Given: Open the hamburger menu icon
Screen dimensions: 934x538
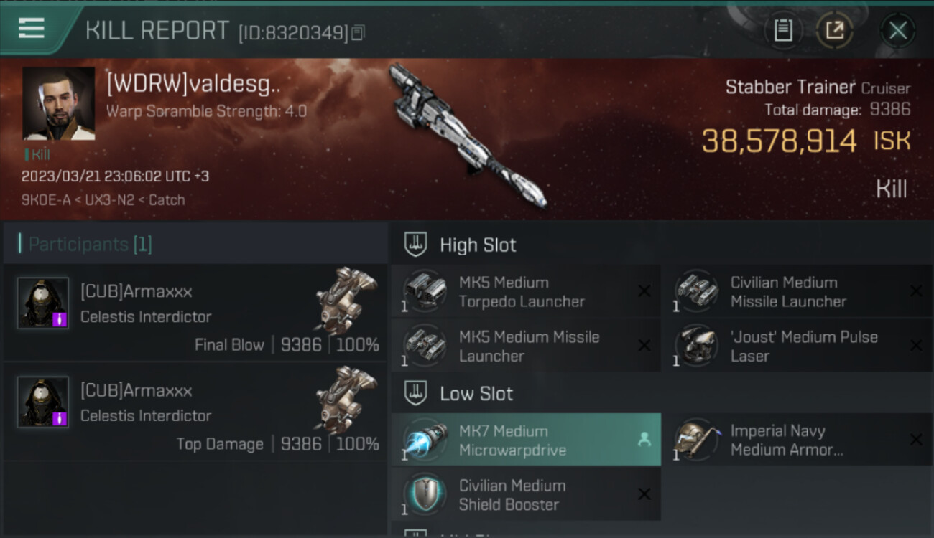Looking at the screenshot, I should pos(32,29).
